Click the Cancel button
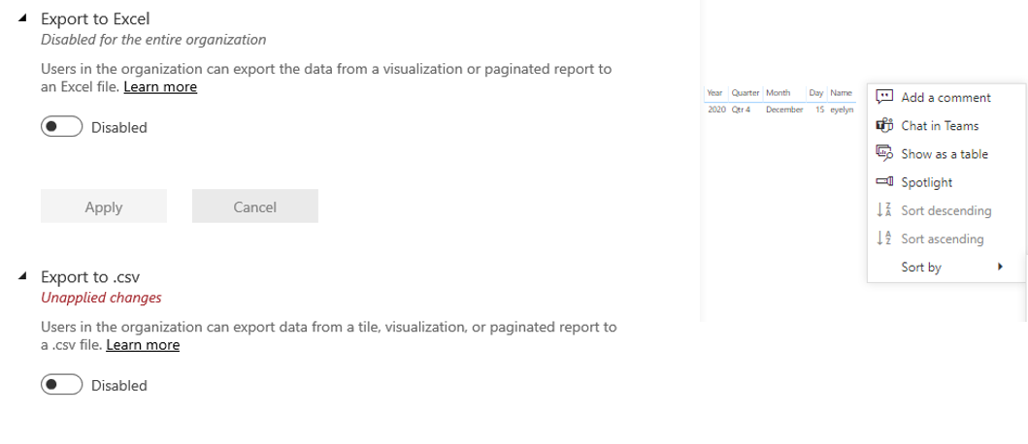 (x=255, y=206)
